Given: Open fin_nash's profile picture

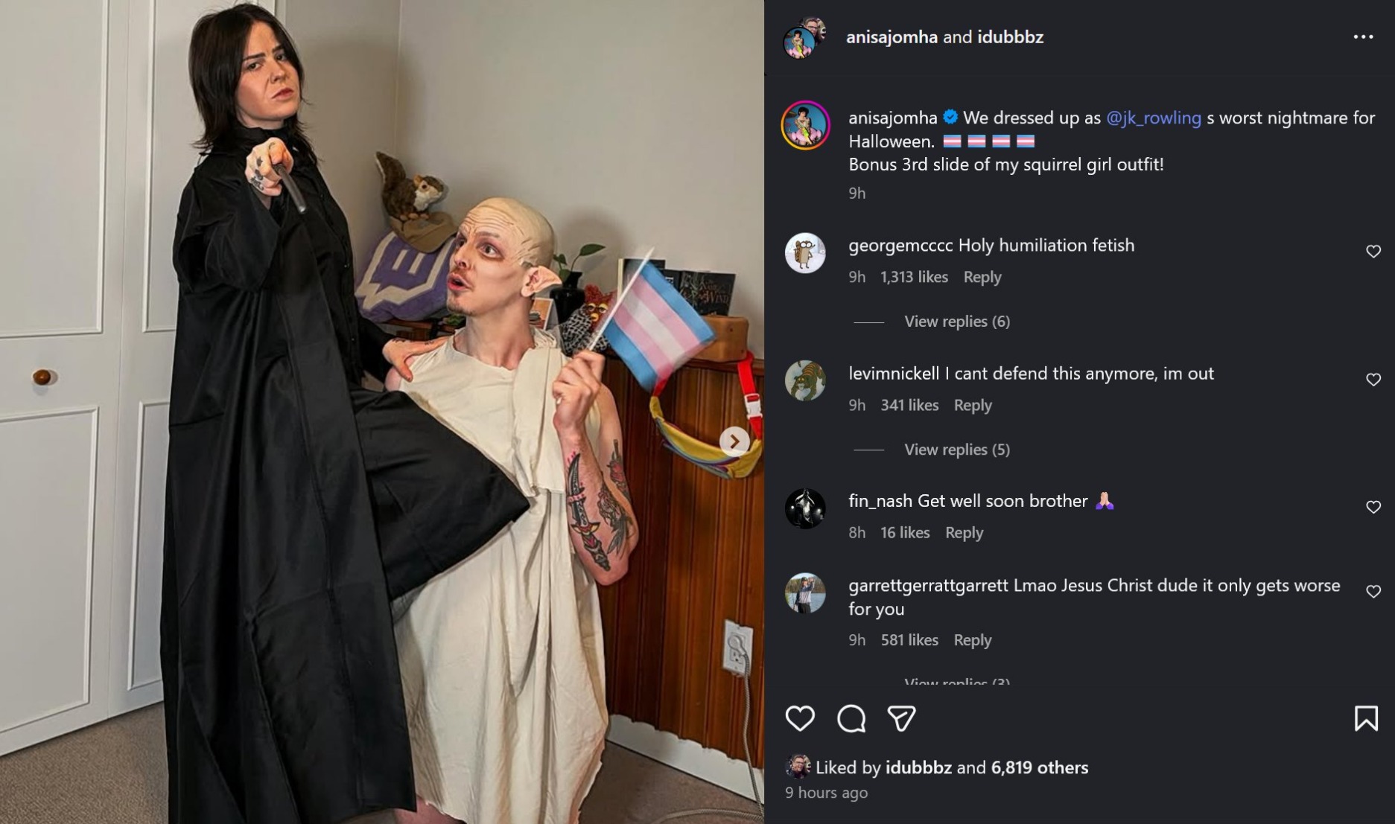Looking at the screenshot, I should click(805, 509).
